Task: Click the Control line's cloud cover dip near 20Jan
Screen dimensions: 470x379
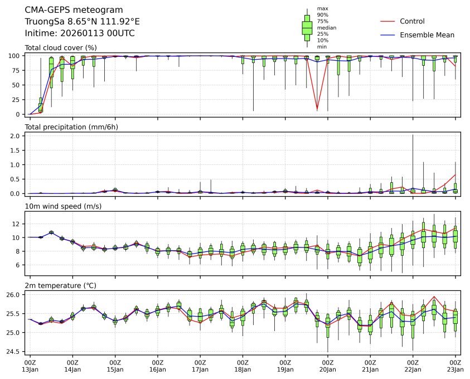Action: [x=317, y=109]
